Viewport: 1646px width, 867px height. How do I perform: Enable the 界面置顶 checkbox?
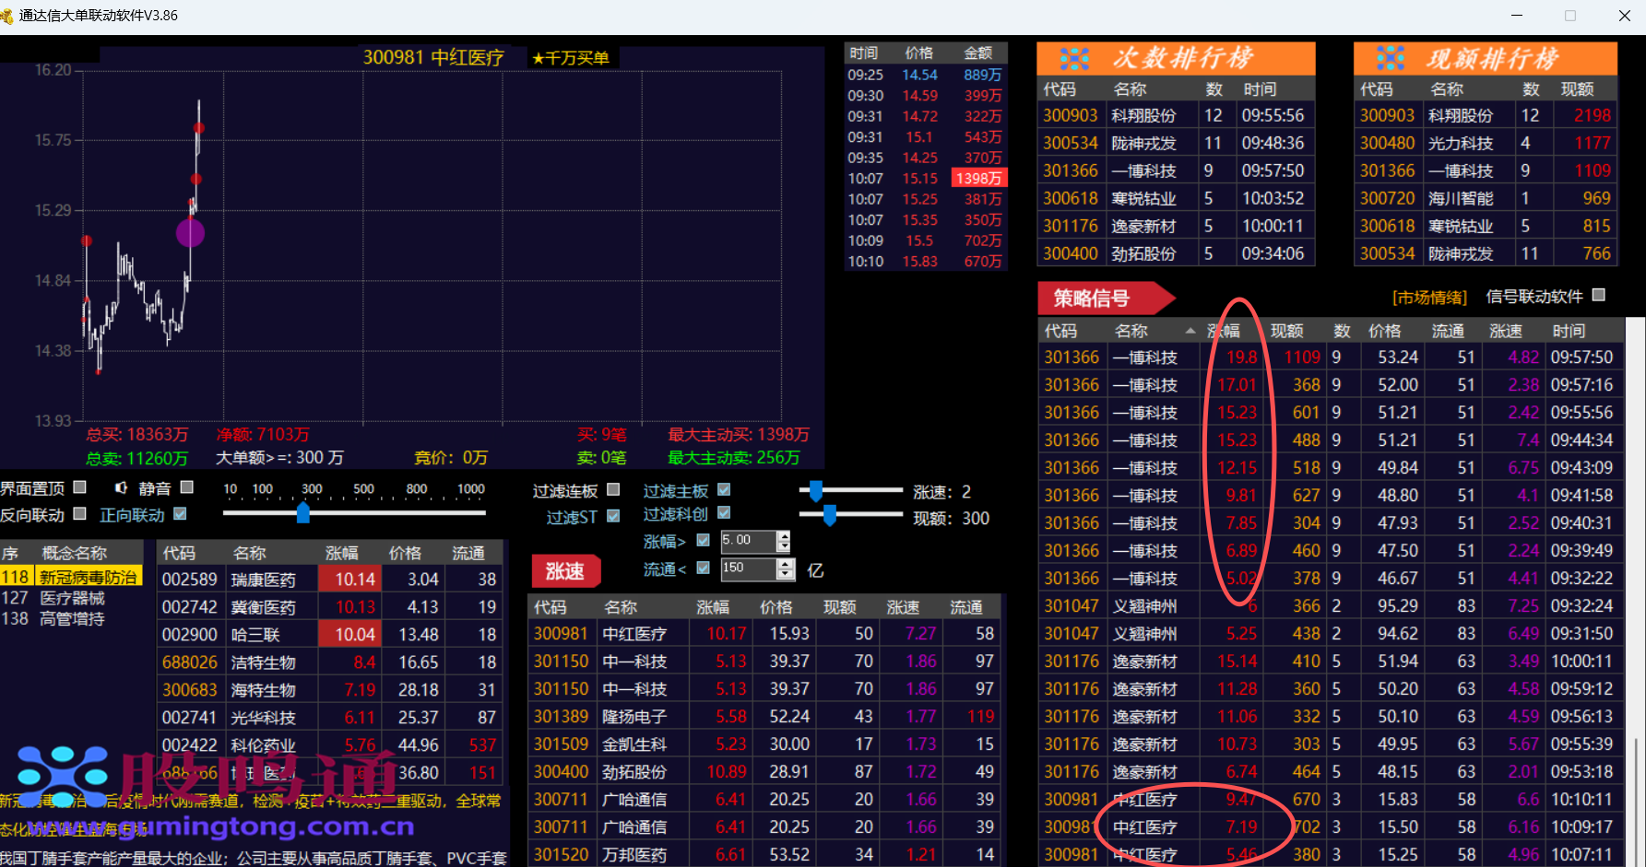click(79, 486)
